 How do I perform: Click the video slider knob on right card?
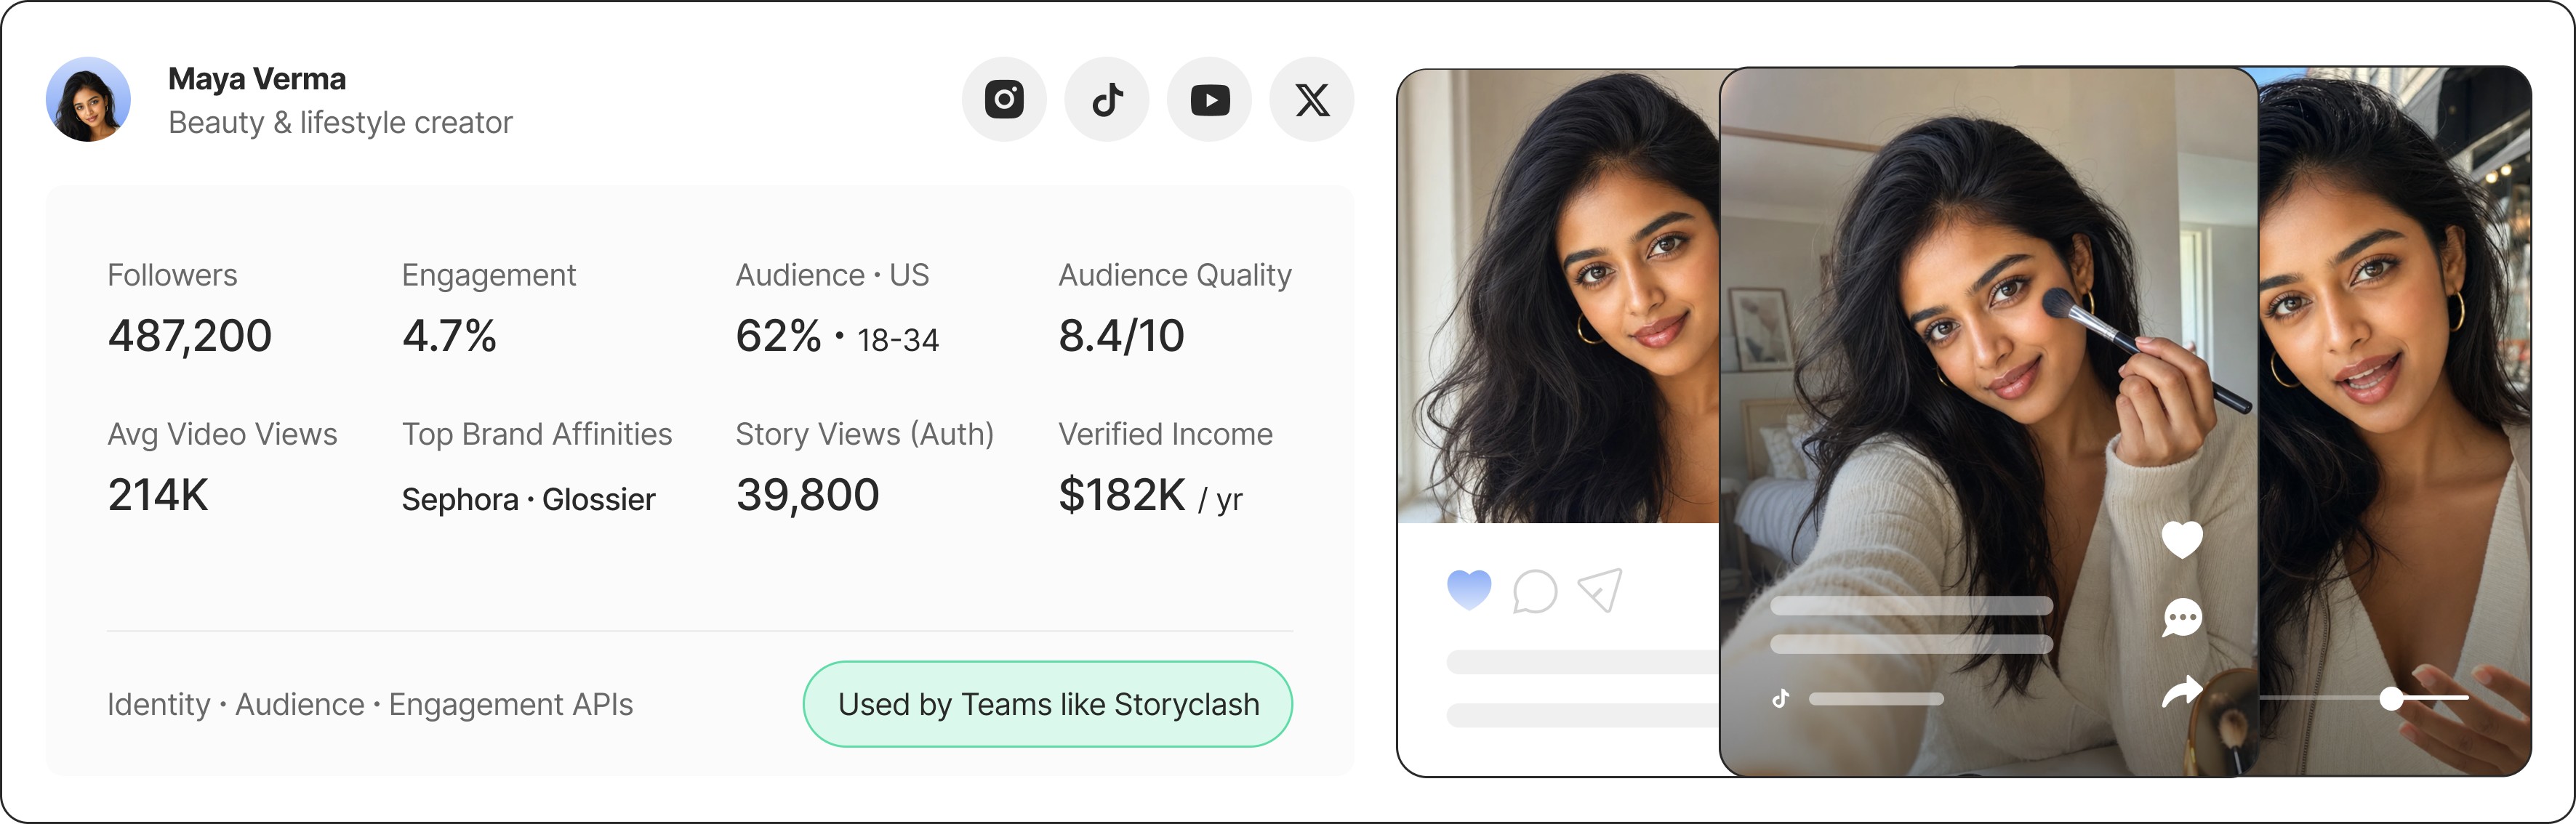[x=2391, y=698]
